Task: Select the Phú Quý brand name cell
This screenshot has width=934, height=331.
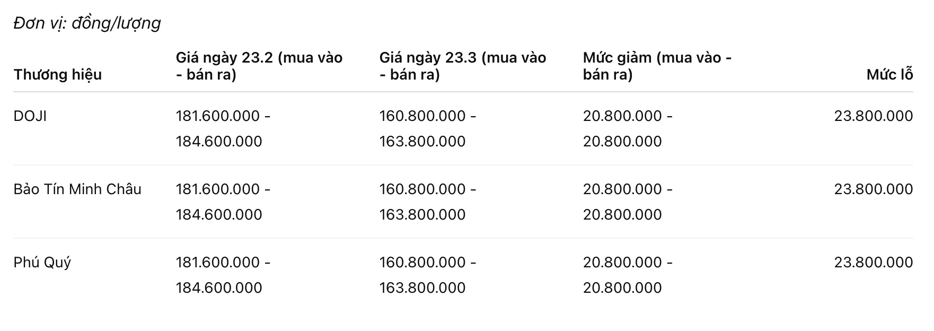Action: (42, 263)
